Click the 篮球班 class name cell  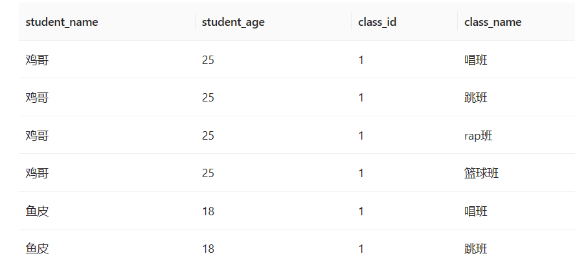point(481,173)
